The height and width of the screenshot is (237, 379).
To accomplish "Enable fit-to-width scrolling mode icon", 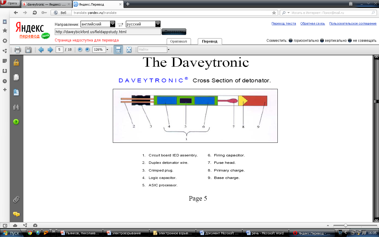I will [x=118, y=50].
